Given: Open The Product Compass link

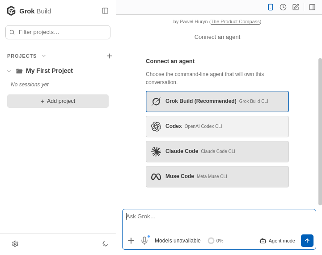Looking at the screenshot, I should point(235,21).
